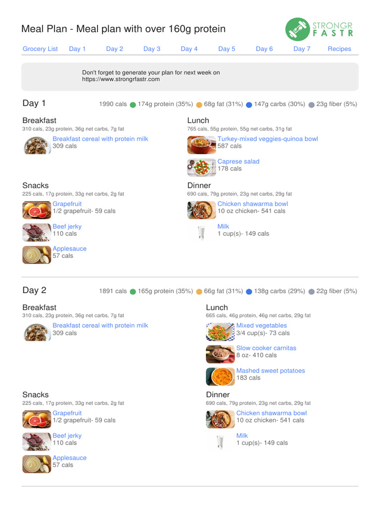
Task: Click the green protein dot for Day 1
Action: [133, 105]
